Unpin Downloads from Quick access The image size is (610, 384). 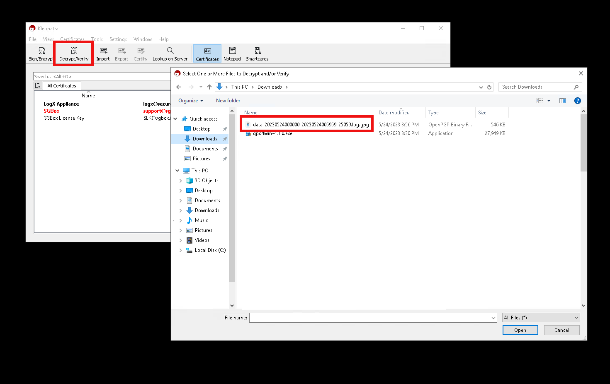click(224, 138)
